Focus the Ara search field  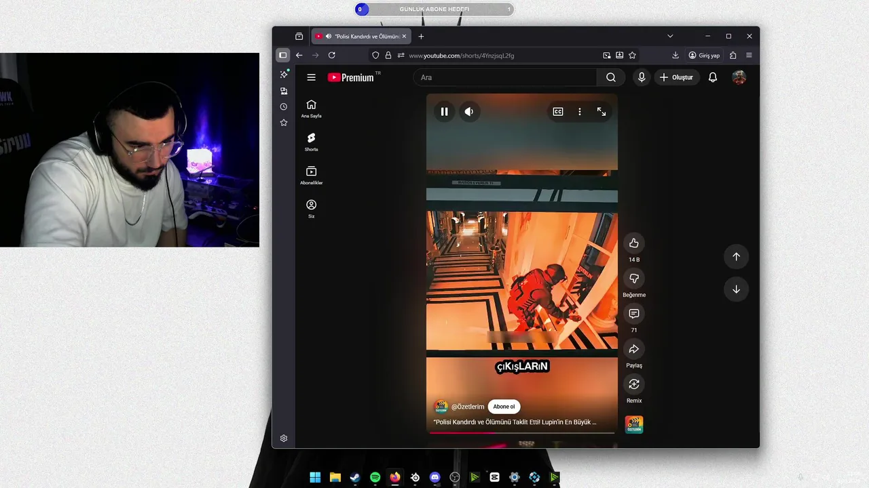click(504, 77)
